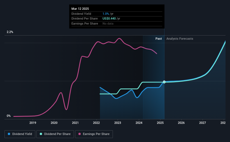Image resolution: width=230 pixels, height=142 pixels.
Task: Select the 2019 x-axis label
Action: 33,123
